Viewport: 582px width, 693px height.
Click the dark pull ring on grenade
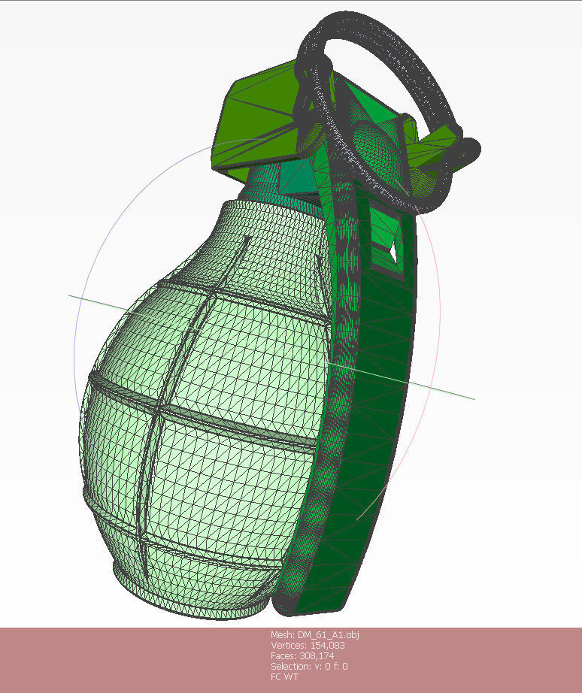390,110
